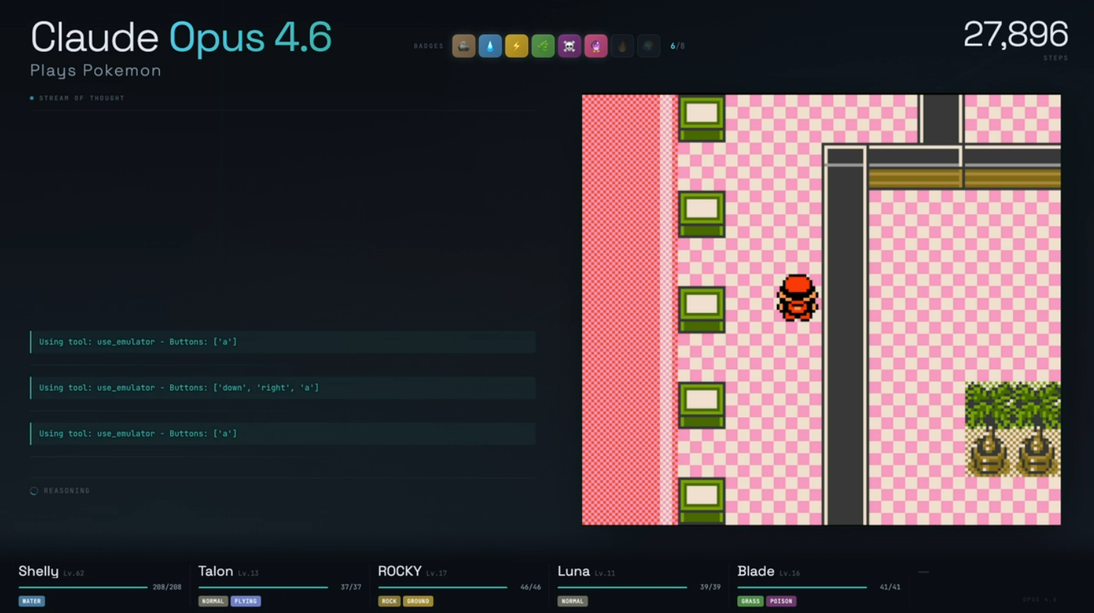The height and width of the screenshot is (613, 1094).
Task: Click the "Claude Opus 4.6" title
Action: click(x=181, y=37)
